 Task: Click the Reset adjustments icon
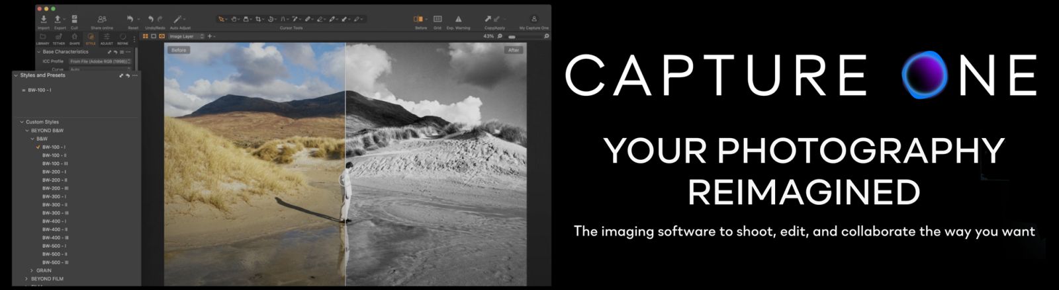[x=131, y=19]
